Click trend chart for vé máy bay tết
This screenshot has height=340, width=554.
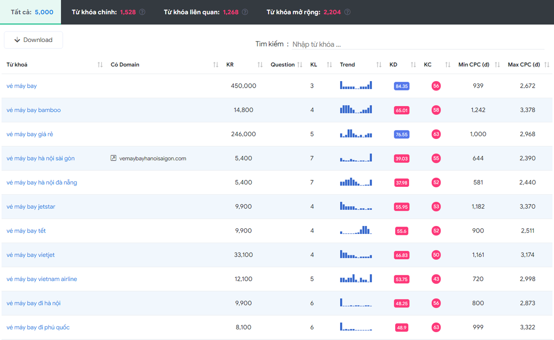click(356, 230)
